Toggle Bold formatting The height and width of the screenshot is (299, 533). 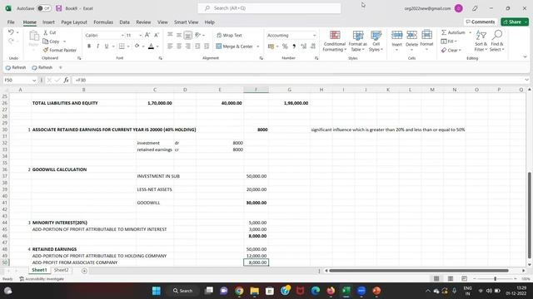click(89, 47)
